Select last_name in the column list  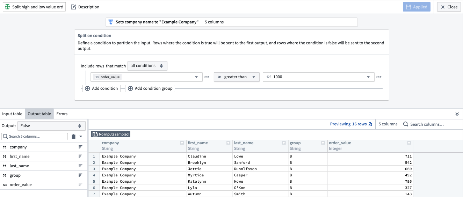pyautogui.click(x=44, y=166)
